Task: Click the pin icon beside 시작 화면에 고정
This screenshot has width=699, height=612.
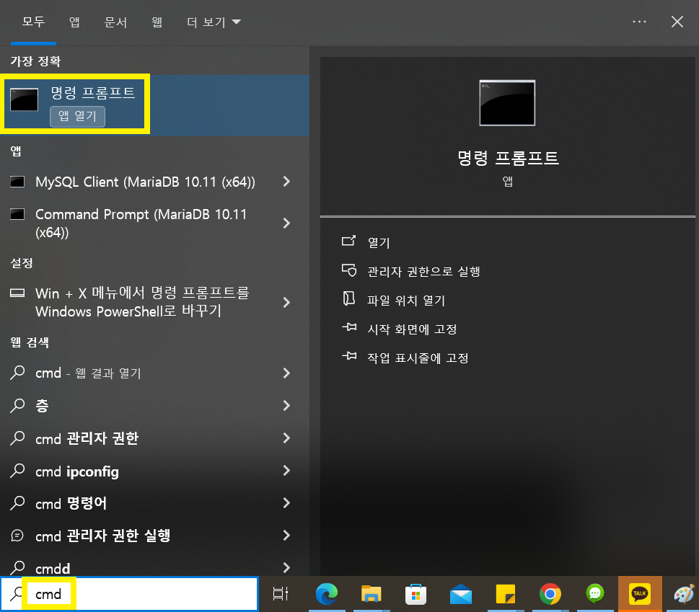Action: [349, 327]
